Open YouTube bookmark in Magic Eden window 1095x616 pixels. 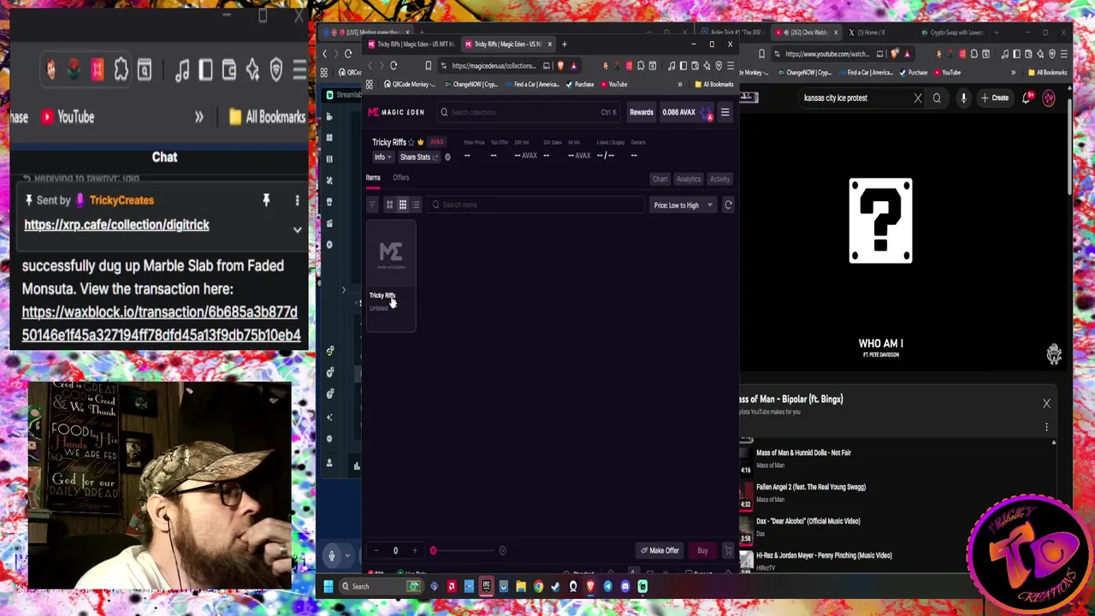(614, 85)
